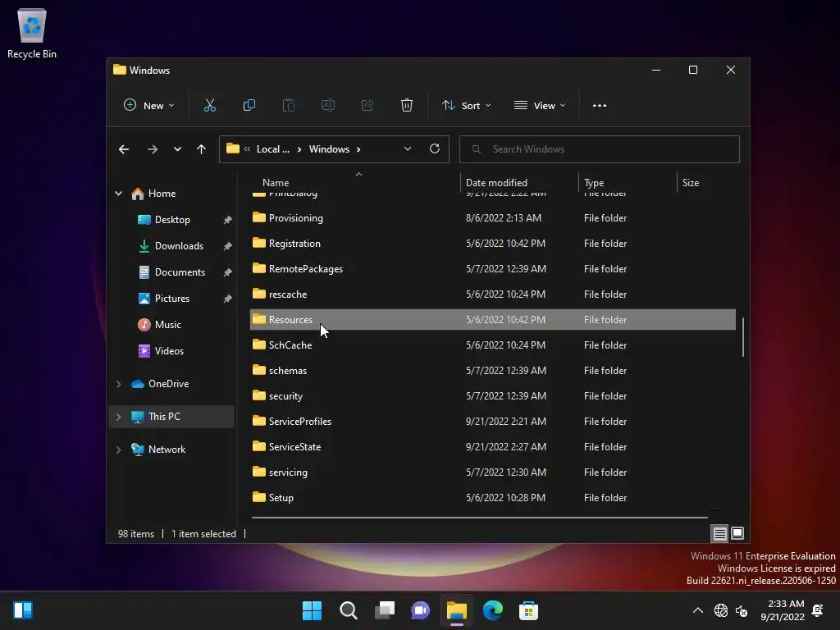The height and width of the screenshot is (630, 840).
Task: Click the Search Windows field
Action: (x=600, y=149)
